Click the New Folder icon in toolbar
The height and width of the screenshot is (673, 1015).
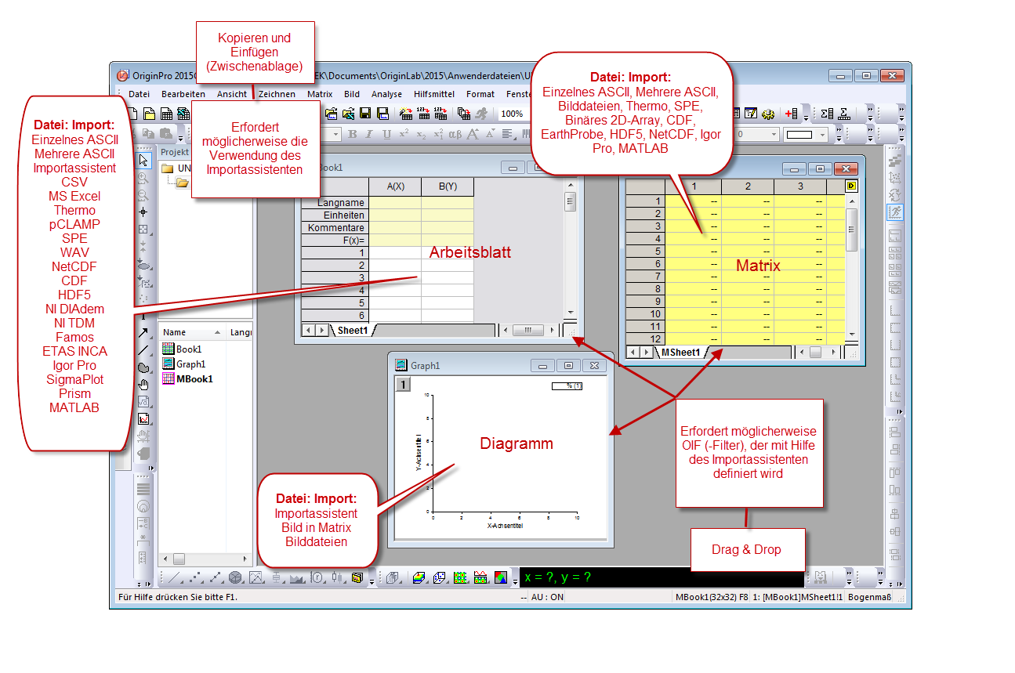150,114
